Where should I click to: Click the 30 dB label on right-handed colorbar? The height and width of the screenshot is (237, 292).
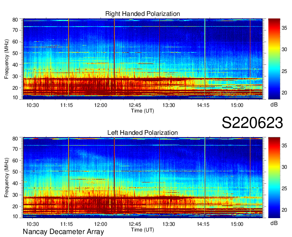[x=284, y=49]
